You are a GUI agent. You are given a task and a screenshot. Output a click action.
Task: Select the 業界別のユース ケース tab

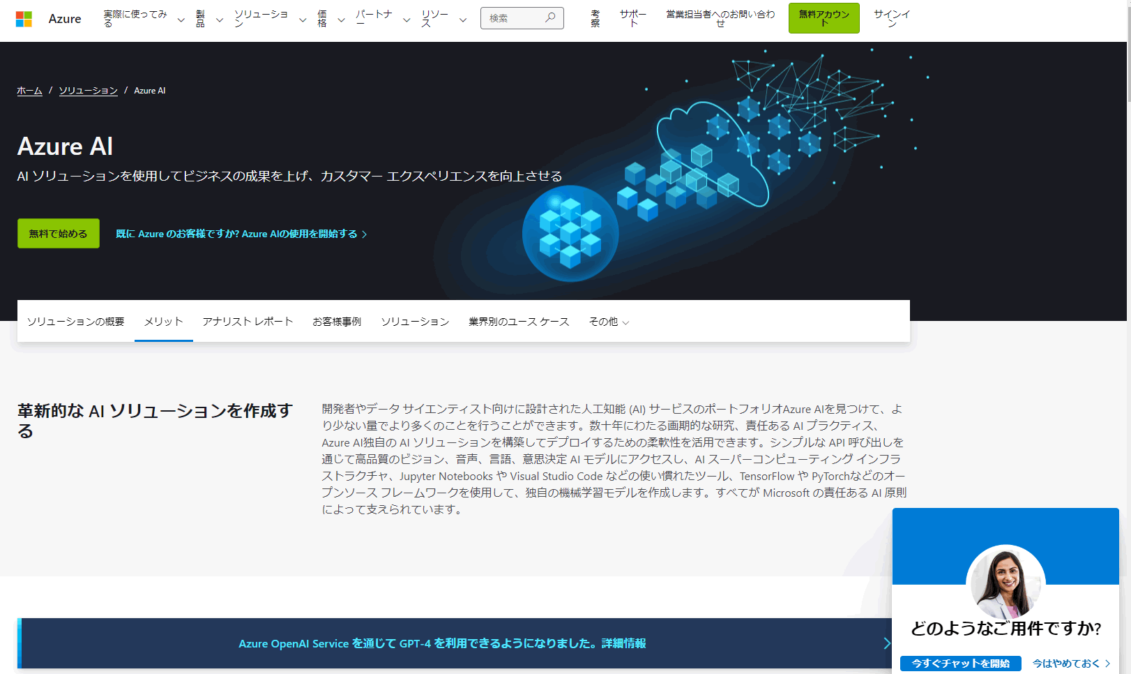coord(519,322)
